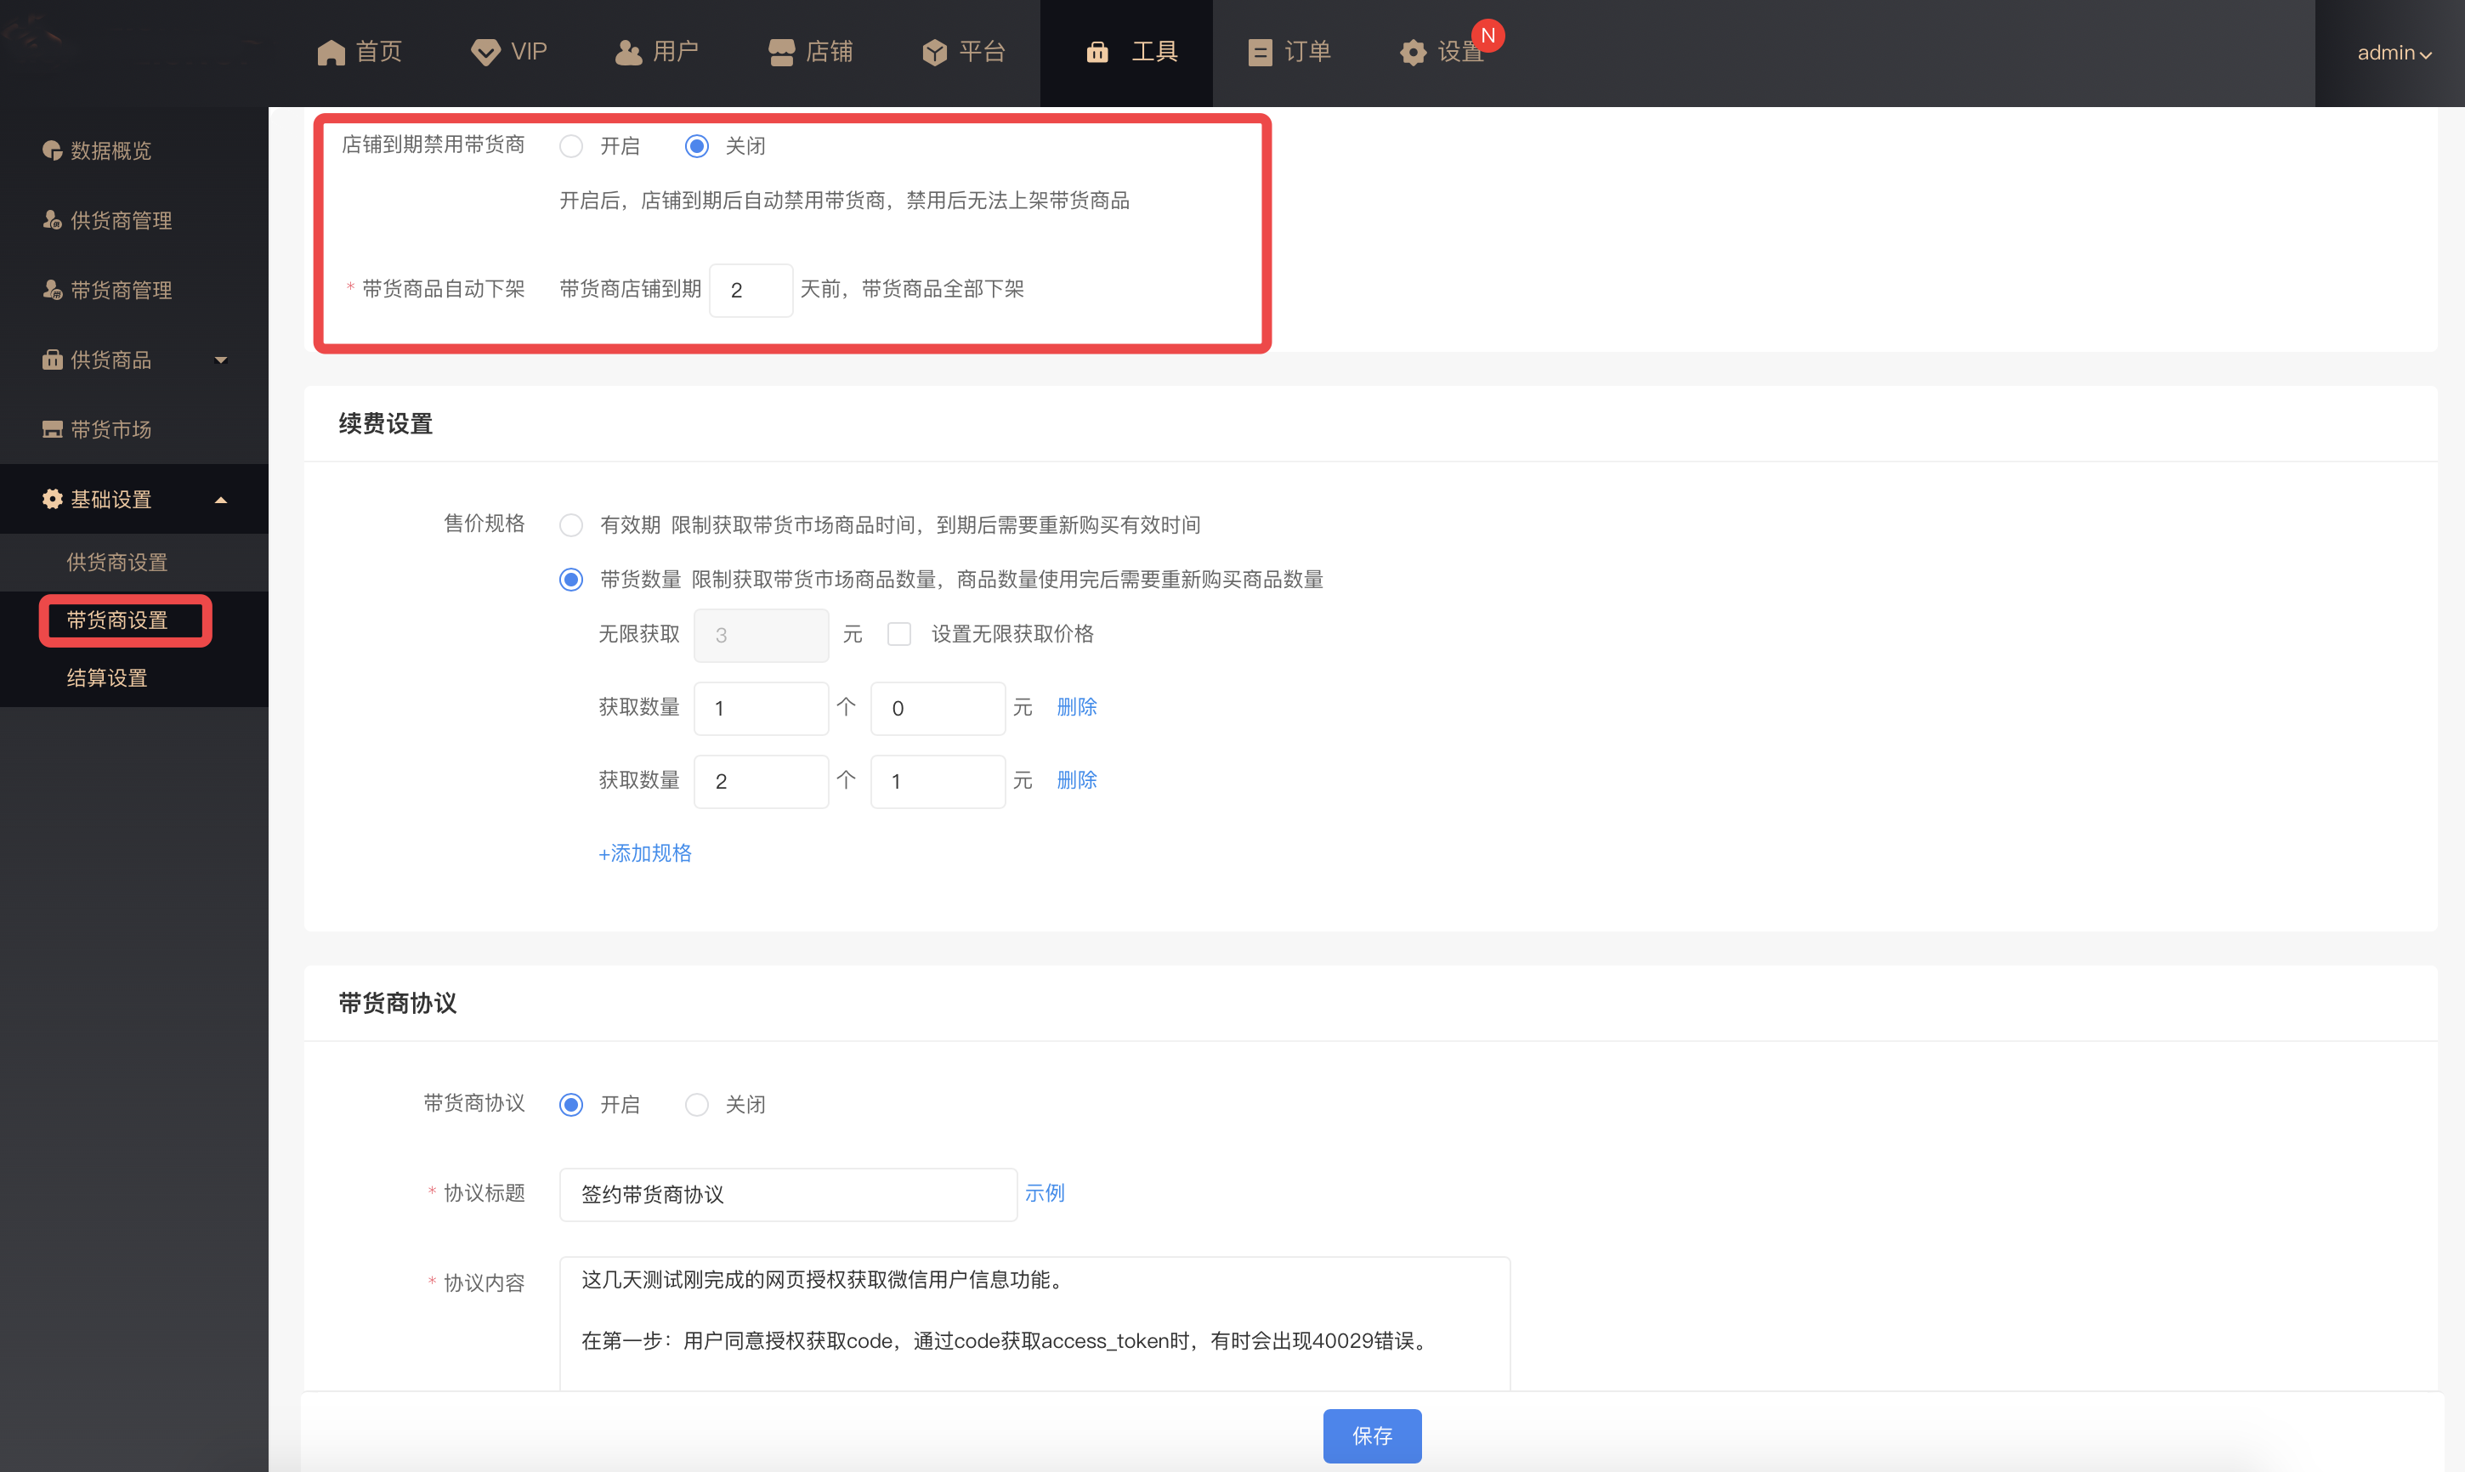
Task: Click the user icon in navbar
Action: pos(628,53)
